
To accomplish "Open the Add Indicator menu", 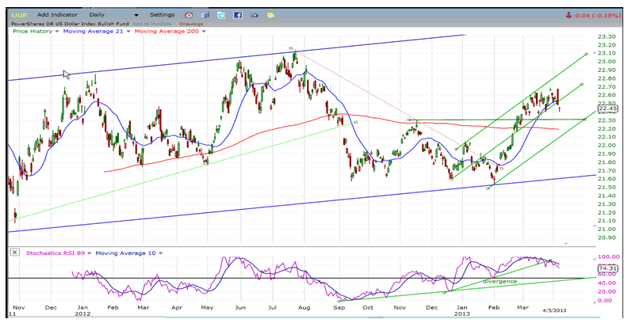I will [56, 14].
